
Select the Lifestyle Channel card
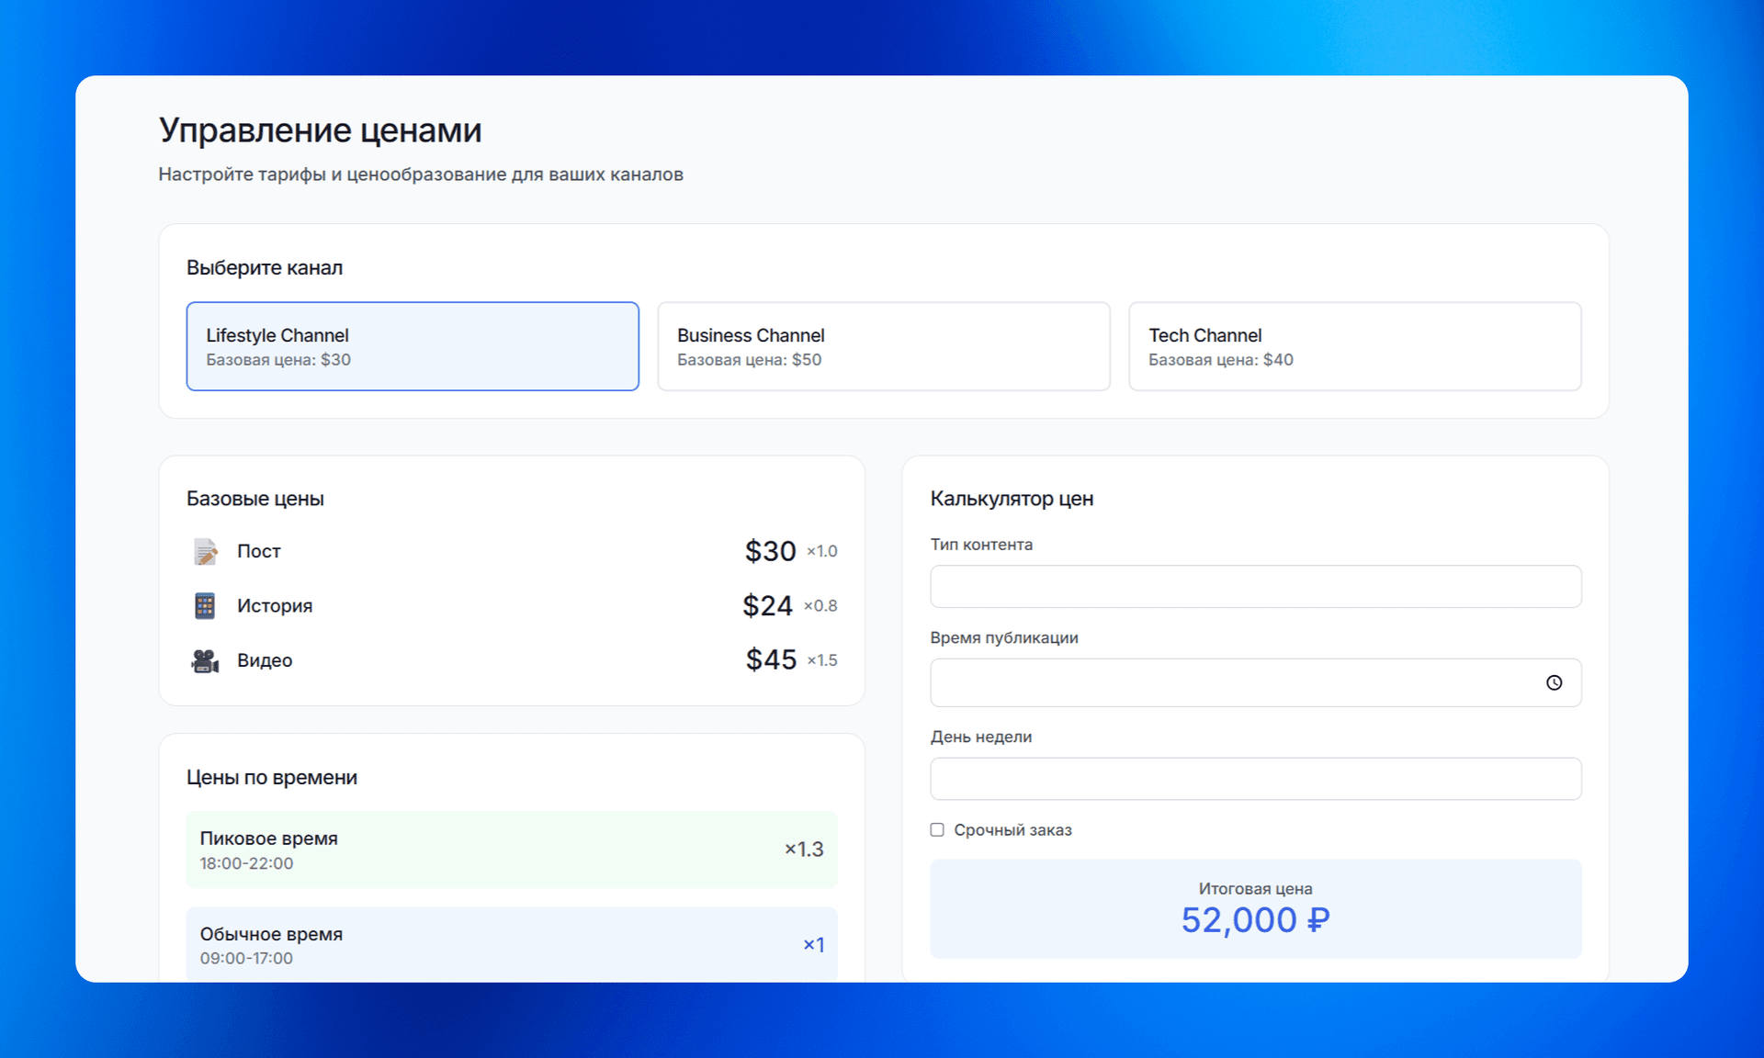(x=413, y=346)
